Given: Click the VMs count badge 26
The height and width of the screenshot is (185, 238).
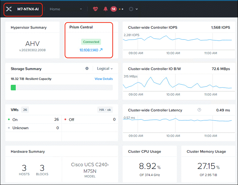Looking at the screenshot, I should click(x=25, y=110).
